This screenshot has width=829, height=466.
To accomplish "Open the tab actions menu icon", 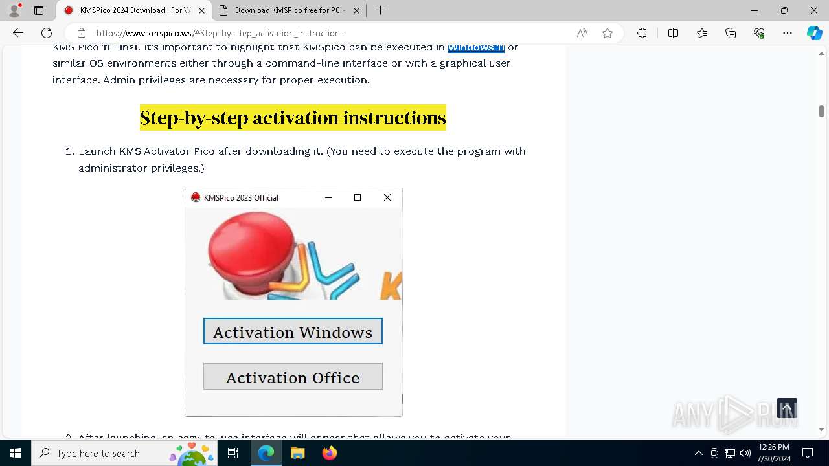I will (39, 10).
